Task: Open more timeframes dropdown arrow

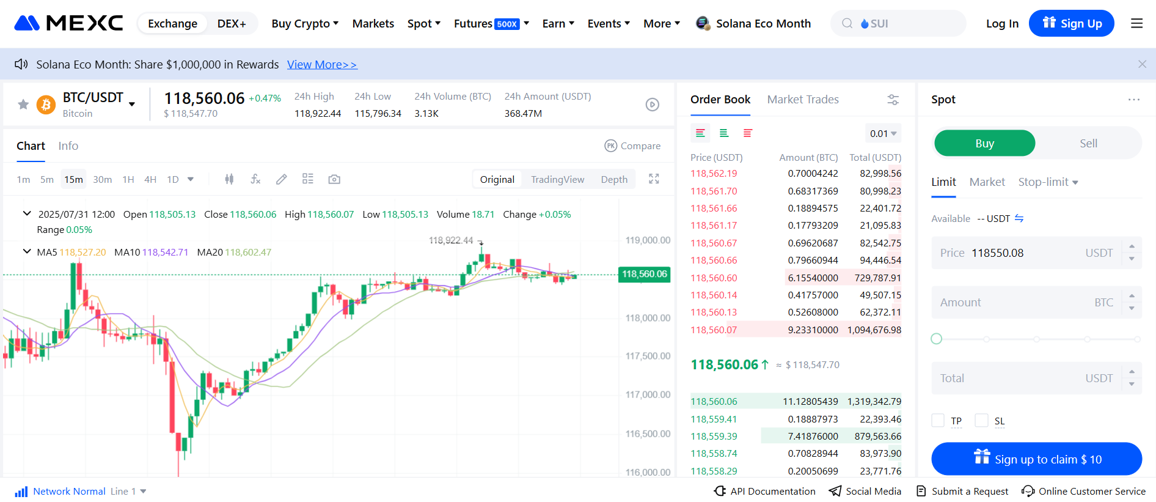Action: click(x=191, y=179)
